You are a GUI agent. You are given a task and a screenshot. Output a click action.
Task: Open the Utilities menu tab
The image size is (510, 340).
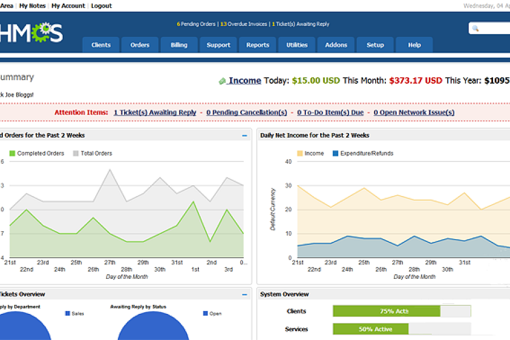[x=297, y=45]
